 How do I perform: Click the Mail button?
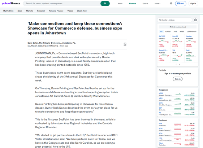pos(181,4)
